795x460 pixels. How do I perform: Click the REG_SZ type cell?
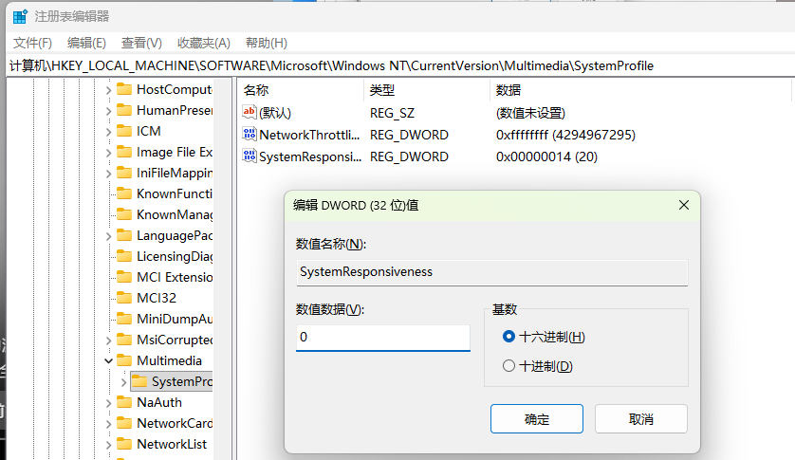392,113
